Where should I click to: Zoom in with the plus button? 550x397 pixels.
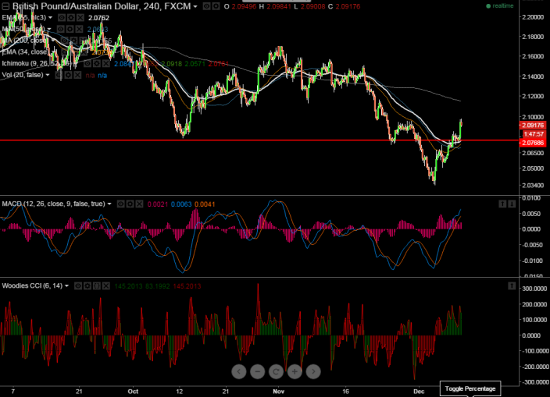[295, 371]
